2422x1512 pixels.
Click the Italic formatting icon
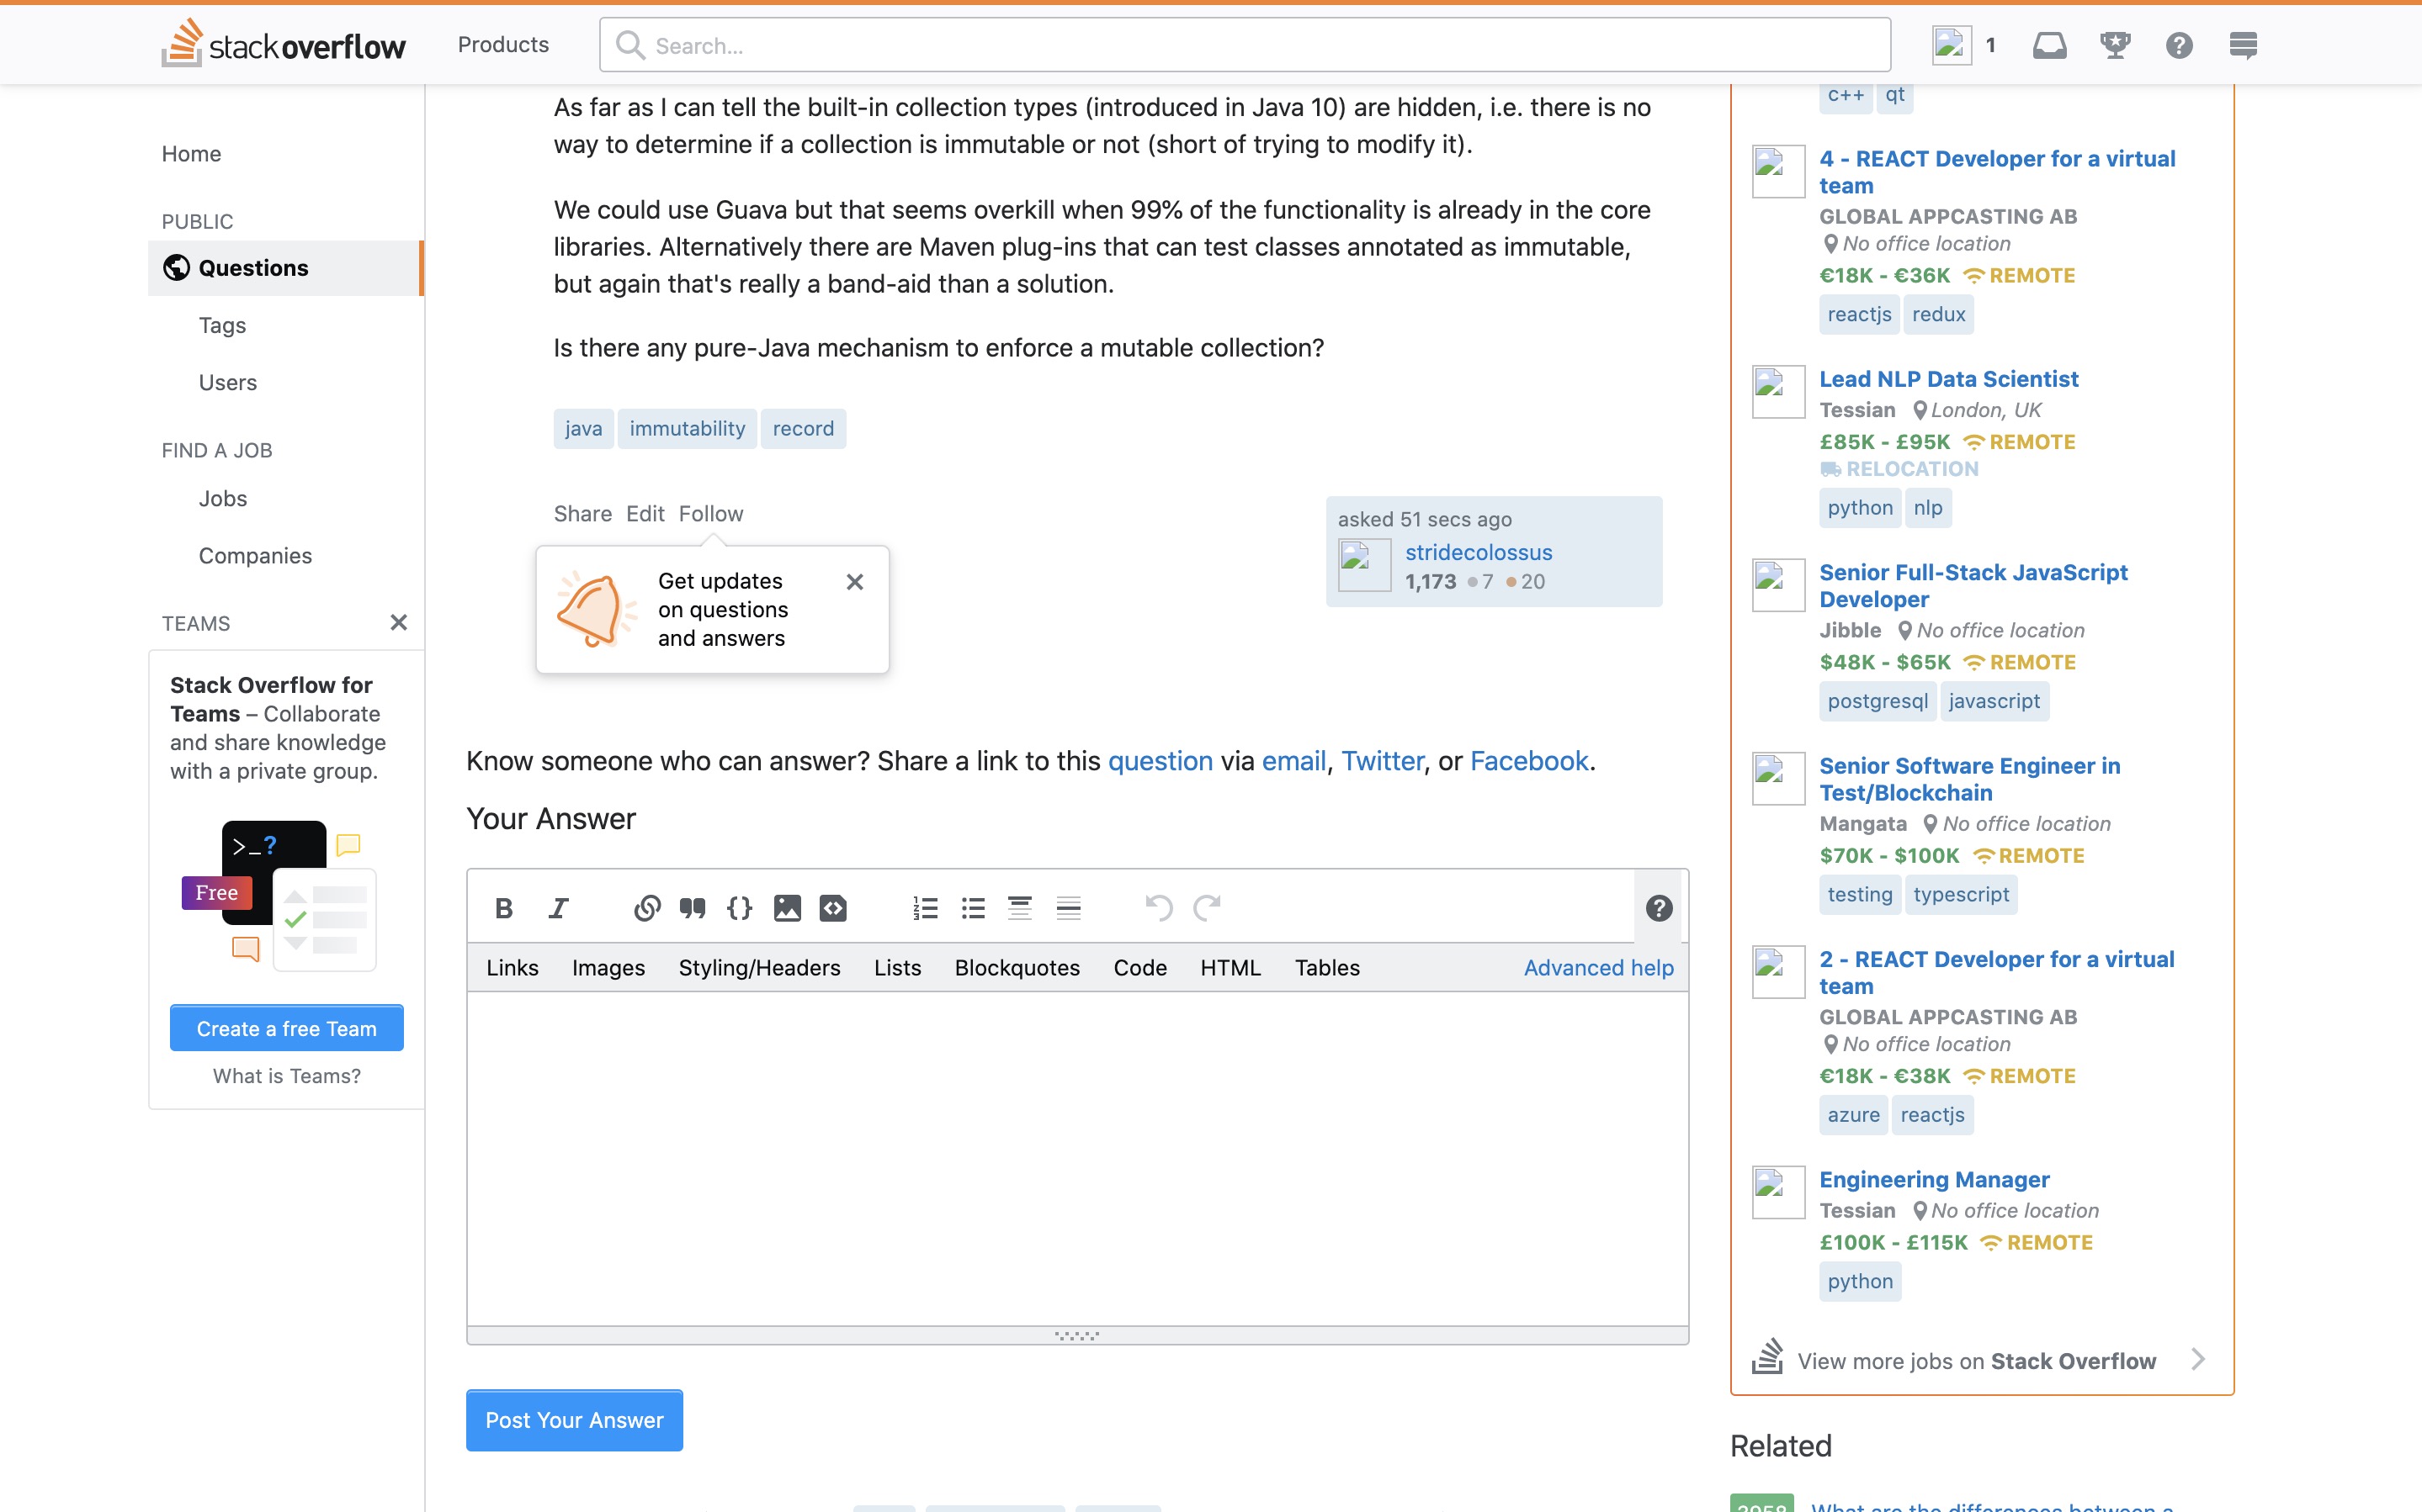pyautogui.click(x=558, y=908)
